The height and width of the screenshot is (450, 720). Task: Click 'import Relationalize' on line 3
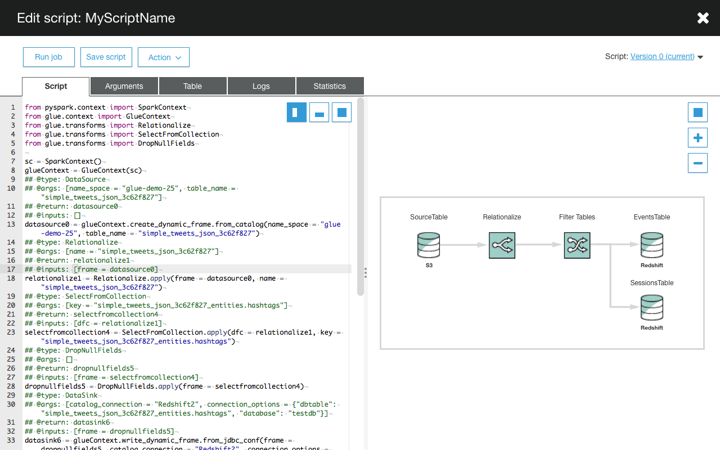[x=150, y=125]
